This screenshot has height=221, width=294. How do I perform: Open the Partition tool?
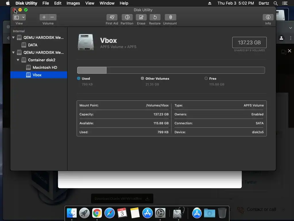coord(127,17)
